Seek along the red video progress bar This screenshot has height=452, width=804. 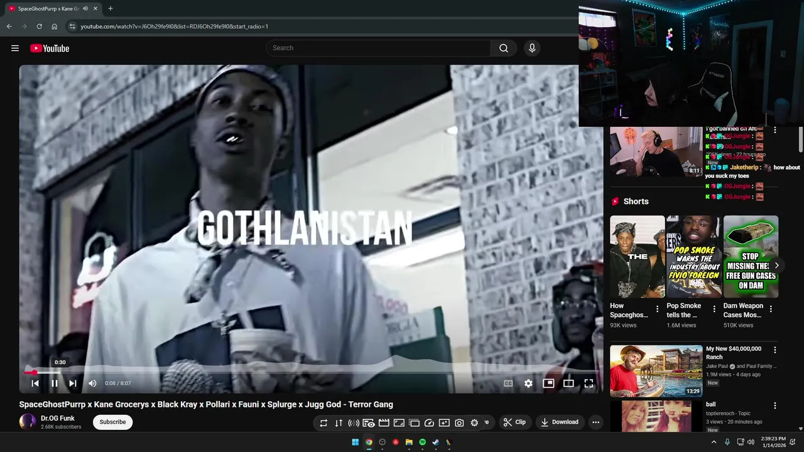pos(311,372)
